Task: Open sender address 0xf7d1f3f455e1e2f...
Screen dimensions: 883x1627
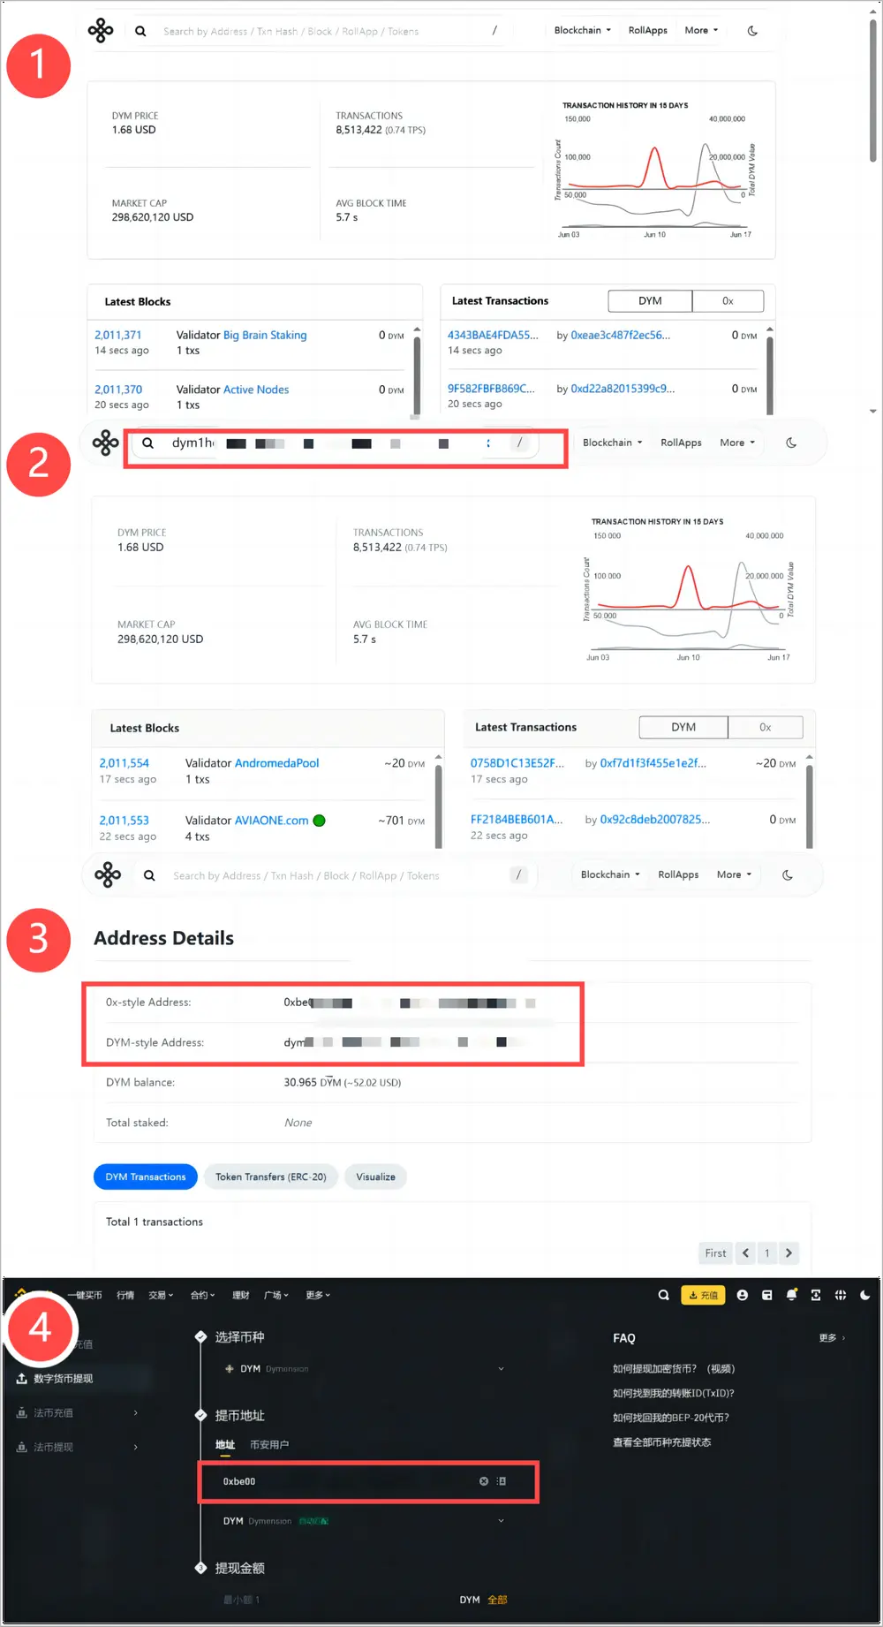Action: click(x=653, y=763)
